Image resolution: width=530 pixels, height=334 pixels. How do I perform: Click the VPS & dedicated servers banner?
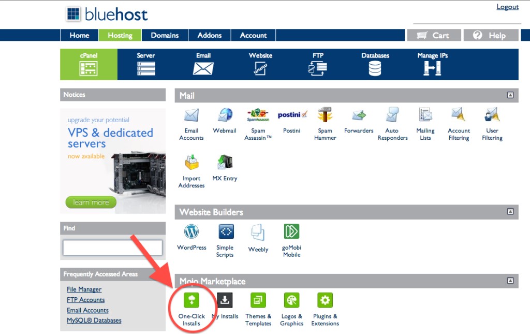coord(113,161)
